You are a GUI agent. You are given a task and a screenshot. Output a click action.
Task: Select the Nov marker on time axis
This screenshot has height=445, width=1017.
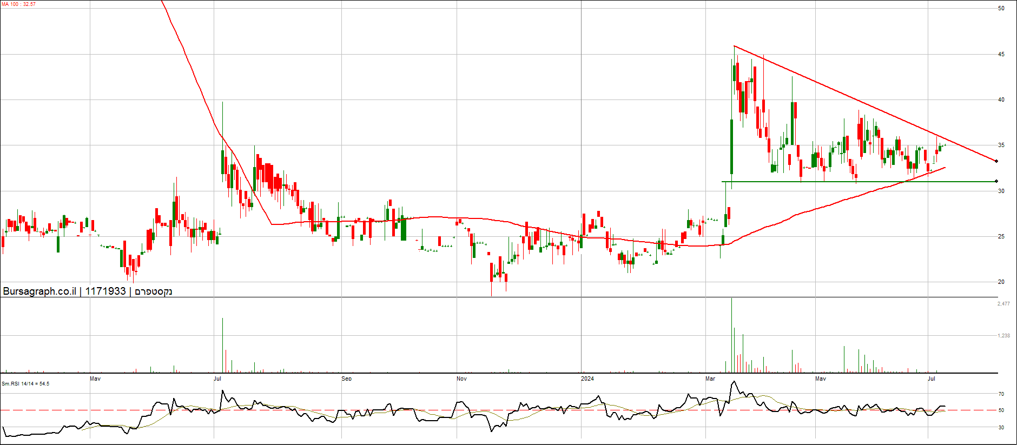461,378
